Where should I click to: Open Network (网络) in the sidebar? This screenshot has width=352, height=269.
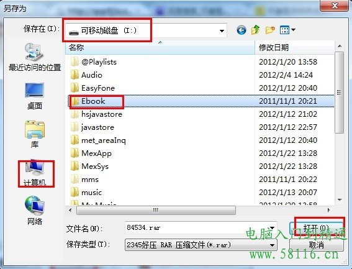[x=35, y=211]
